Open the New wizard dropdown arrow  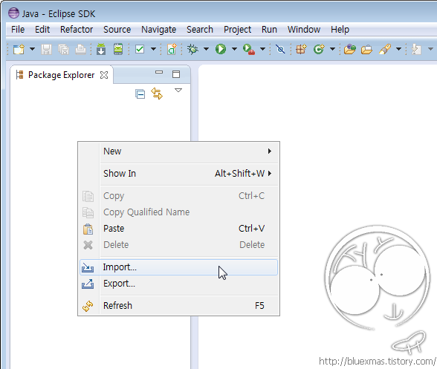tap(33, 49)
